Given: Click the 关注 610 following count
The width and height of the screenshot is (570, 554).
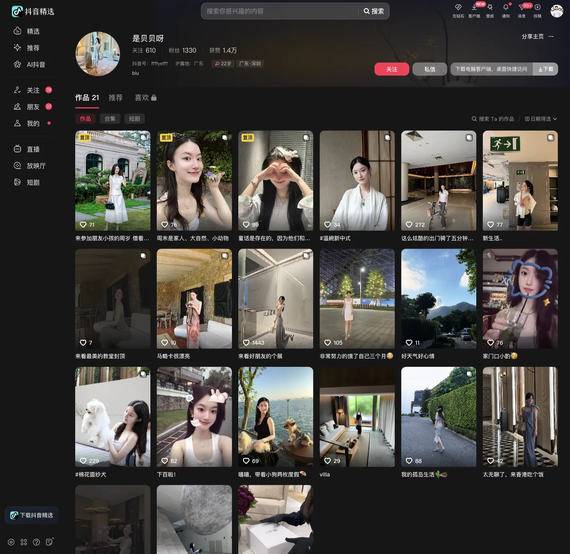Looking at the screenshot, I should tap(144, 50).
